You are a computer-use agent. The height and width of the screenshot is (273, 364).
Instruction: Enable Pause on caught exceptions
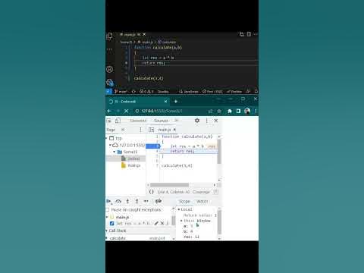point(108,210)
